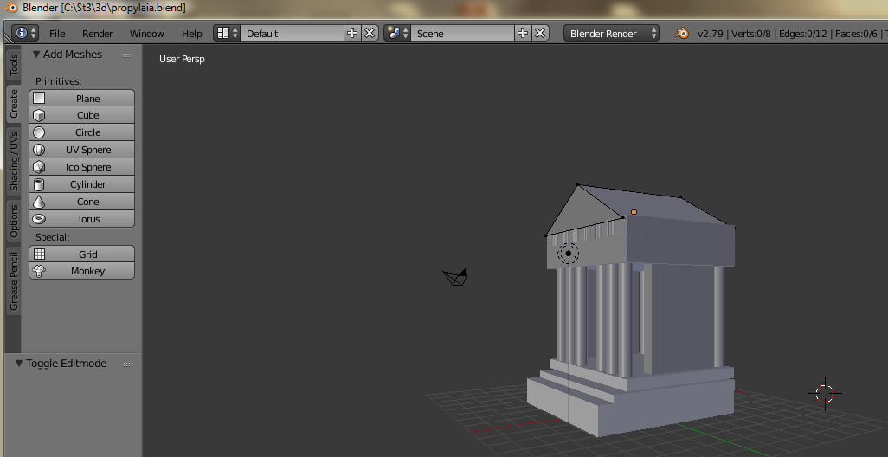
Task: Open the screen layout browse dropdown
Action: (x=227, y=34)
